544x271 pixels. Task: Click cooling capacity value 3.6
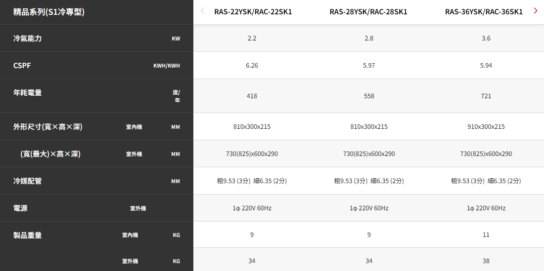point(486,39)
